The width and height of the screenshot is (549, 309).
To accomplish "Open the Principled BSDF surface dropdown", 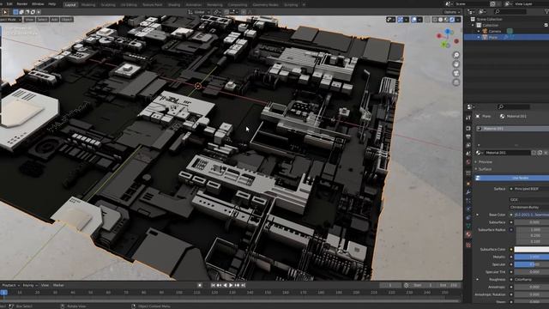I will (529, 189).
